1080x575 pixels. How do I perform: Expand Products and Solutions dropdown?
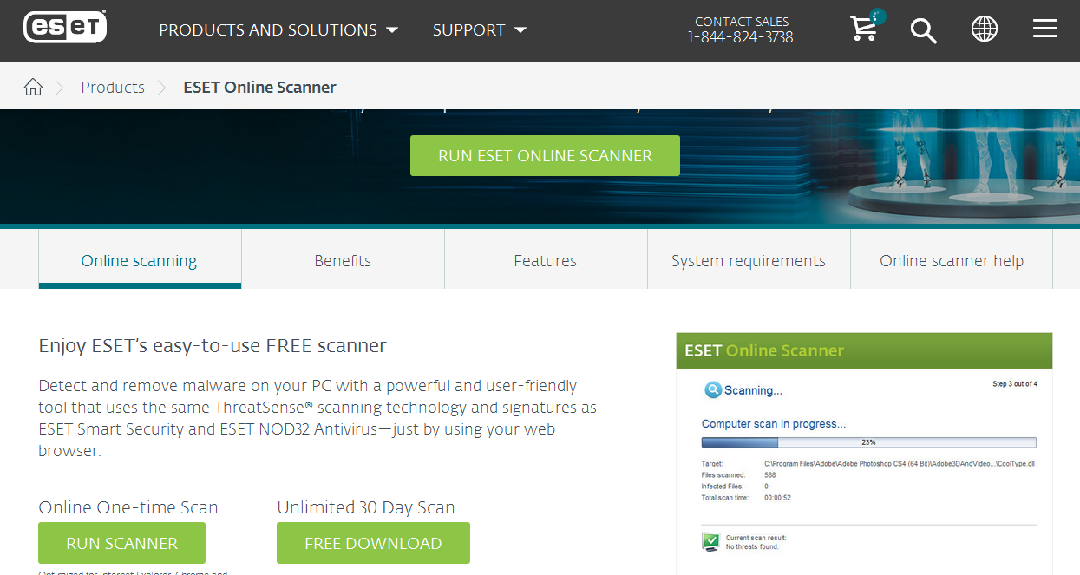click(278, 30)
